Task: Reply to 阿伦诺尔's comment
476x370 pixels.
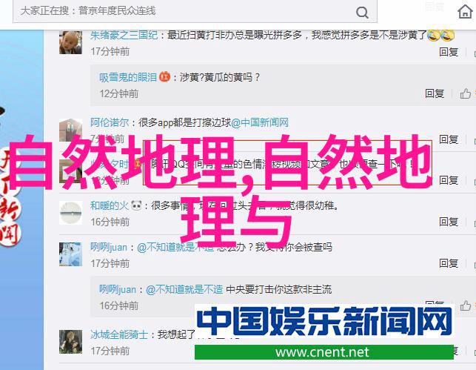Action: click(x=449, y=139)
